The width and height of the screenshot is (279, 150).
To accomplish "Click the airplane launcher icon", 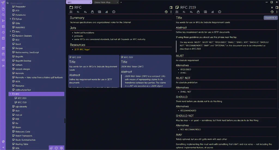I will click(x=3, y=66).
